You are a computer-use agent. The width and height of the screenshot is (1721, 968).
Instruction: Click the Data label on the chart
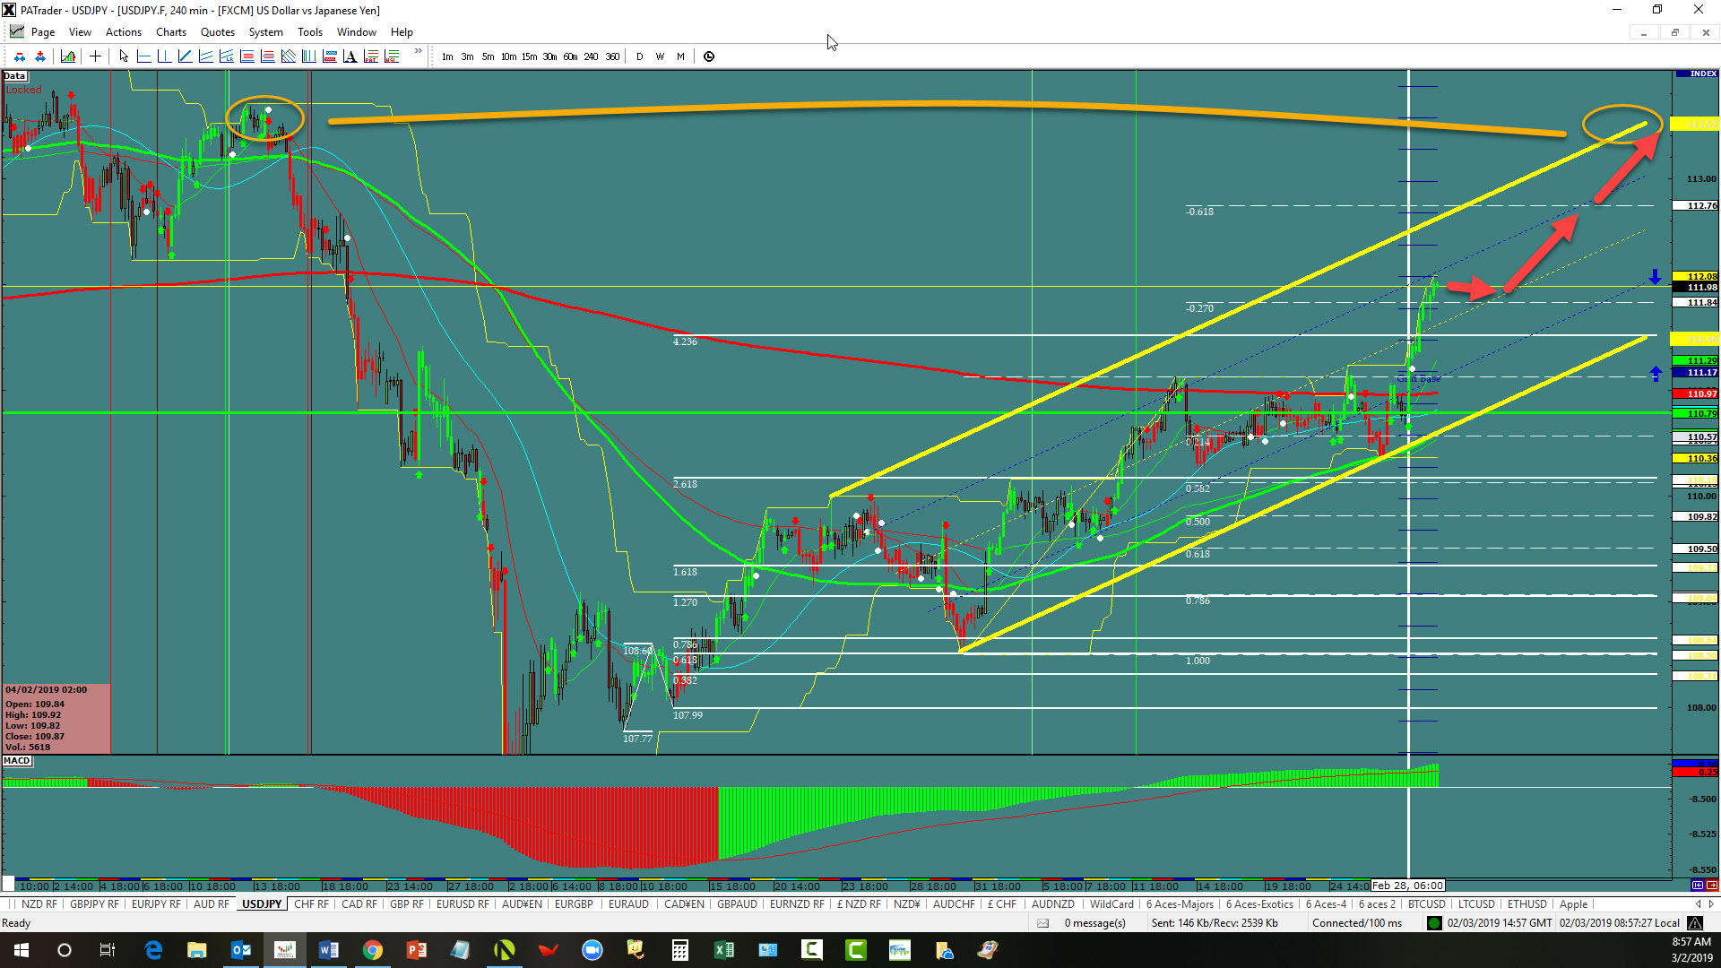pyautogui.click(x=14, y=76)
